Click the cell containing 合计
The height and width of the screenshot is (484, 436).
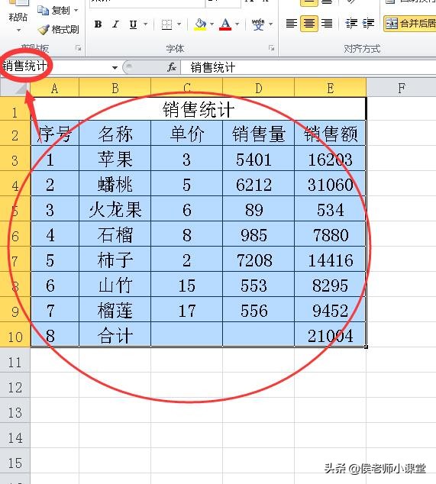pos(115,334)
